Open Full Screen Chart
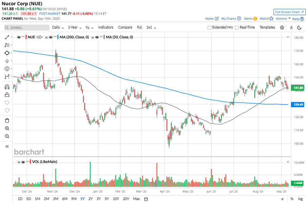This screenshot has width=306, height=203. pyautogui.click(x=289, y=12)
